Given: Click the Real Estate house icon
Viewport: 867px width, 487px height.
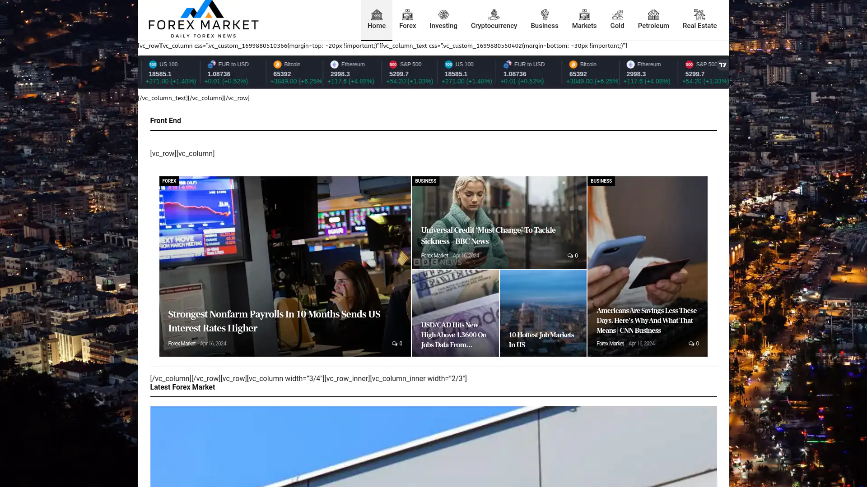Looking at the screenshot, I should point(699,15).
